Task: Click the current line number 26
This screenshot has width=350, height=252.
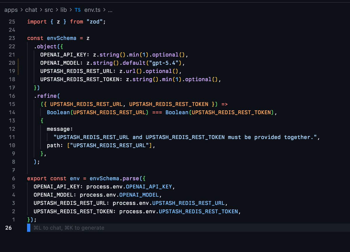Action: coord(8,228)
